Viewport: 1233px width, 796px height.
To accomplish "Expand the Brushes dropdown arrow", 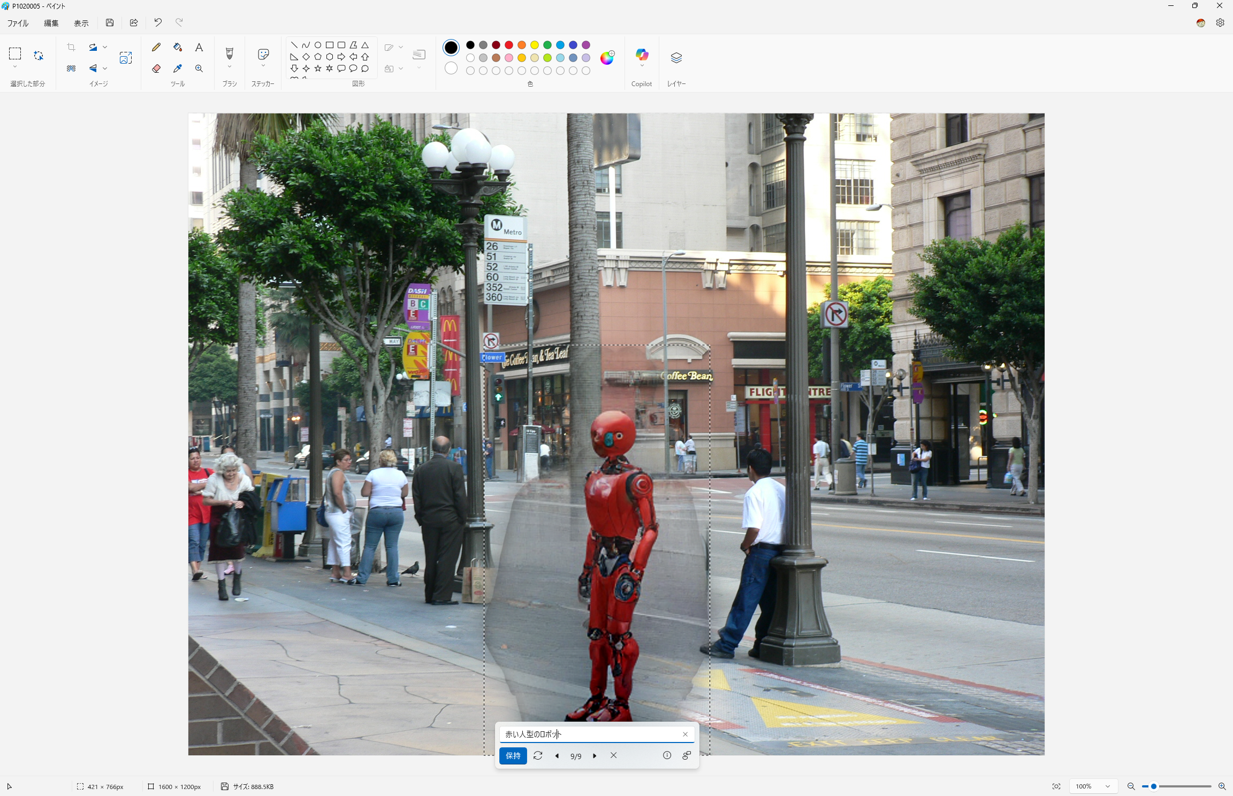I will point(230,67).
